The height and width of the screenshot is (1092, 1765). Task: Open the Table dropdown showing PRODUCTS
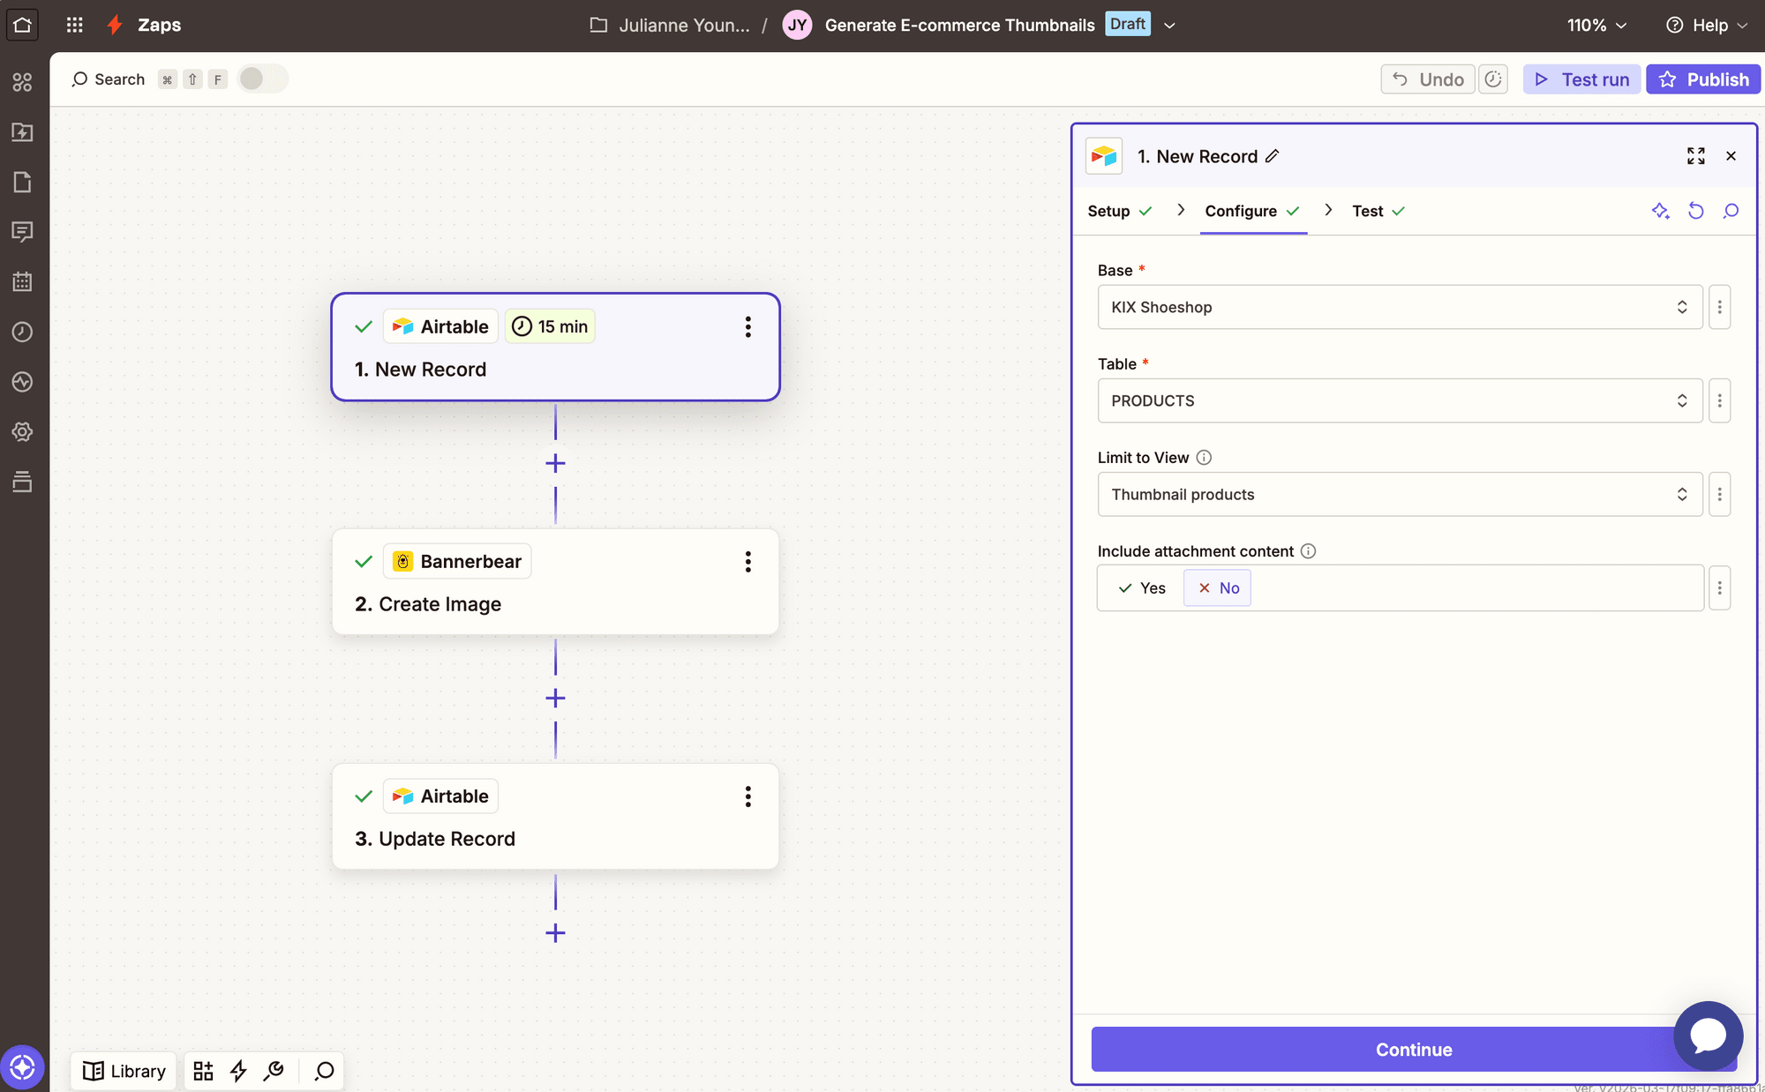tap(1400, 400)
